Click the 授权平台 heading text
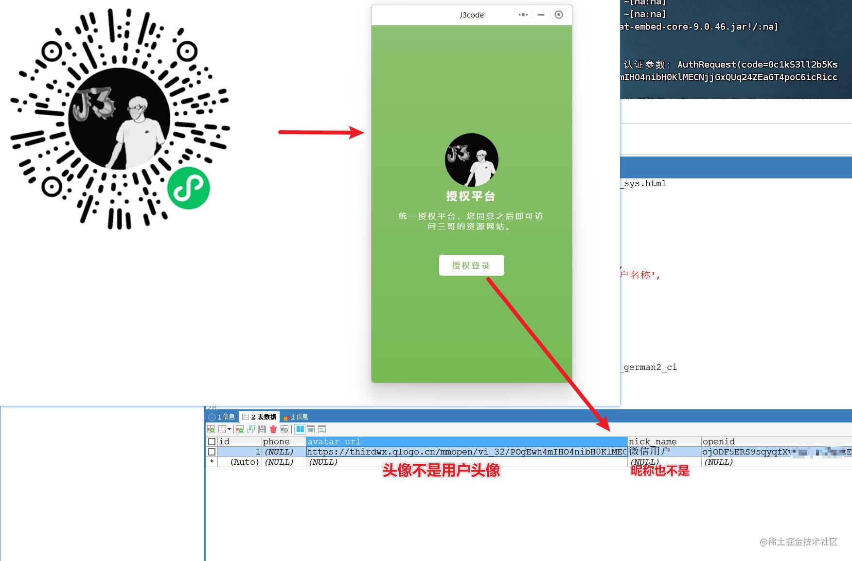852x561 pixels. (471, 196)
